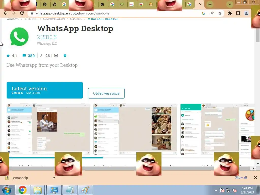260x195 pixels.
Task: Open the Windows Start menu
Action: [7, 190]
